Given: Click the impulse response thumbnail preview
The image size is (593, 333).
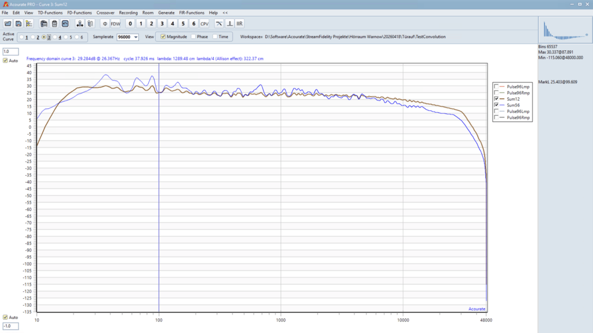Looking at the screenshot, I should 565,30.
